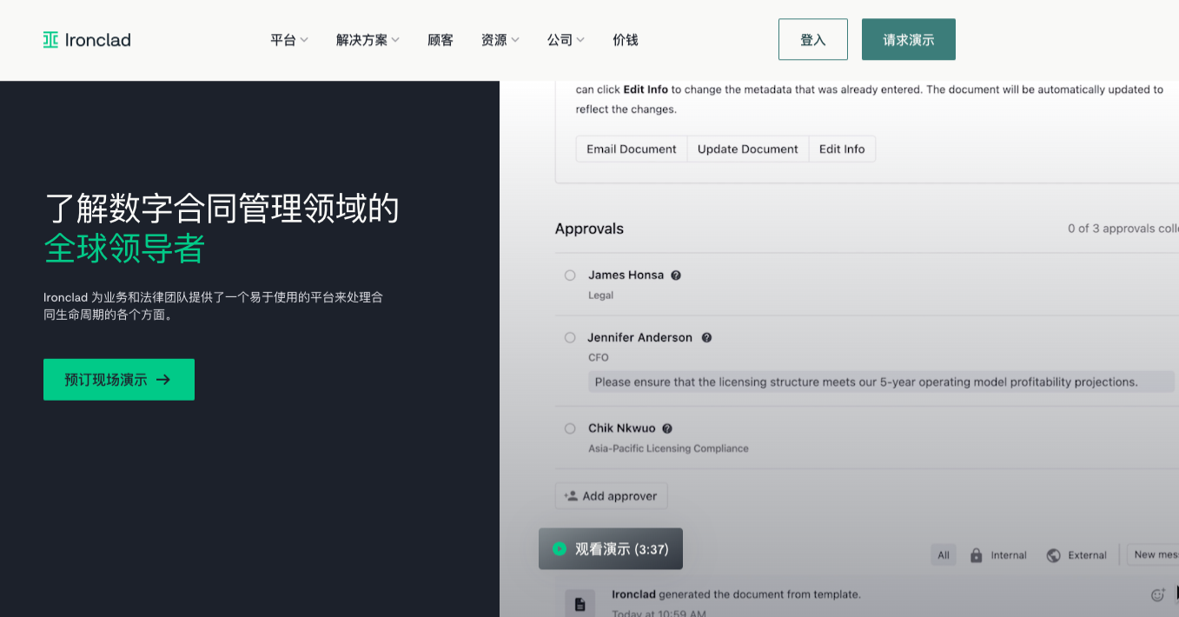
Task: Open the 公司 navigation menu
Action: (565, 39)
